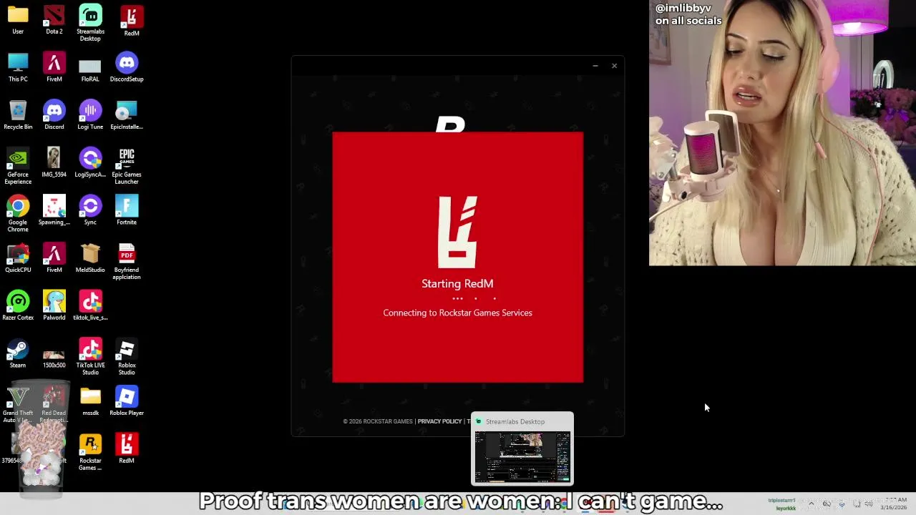This screenshot has width=916, height=515.
Task: Launch the Epic Games Launcher shortcut
Action: coord(127,166)
